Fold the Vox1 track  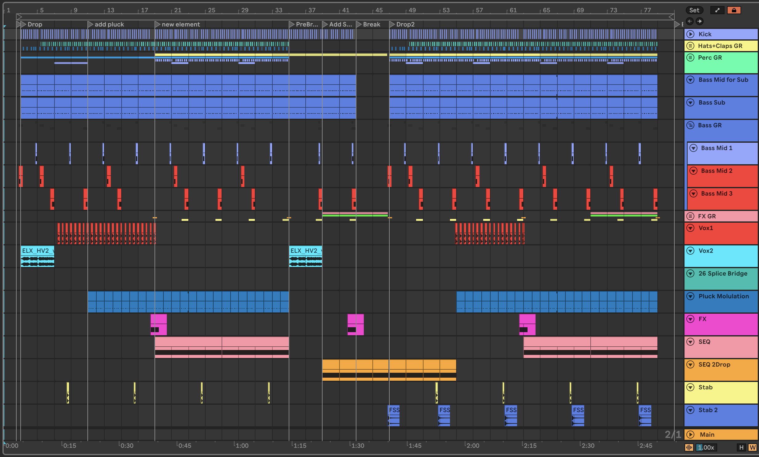coord(690,228)
